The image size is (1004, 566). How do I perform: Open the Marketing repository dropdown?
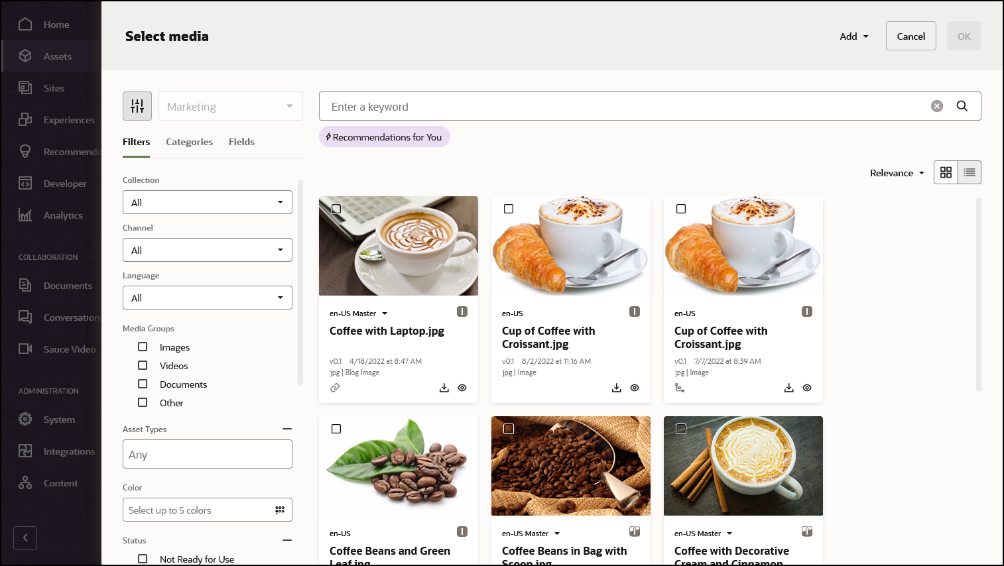(x=231, y=106)
